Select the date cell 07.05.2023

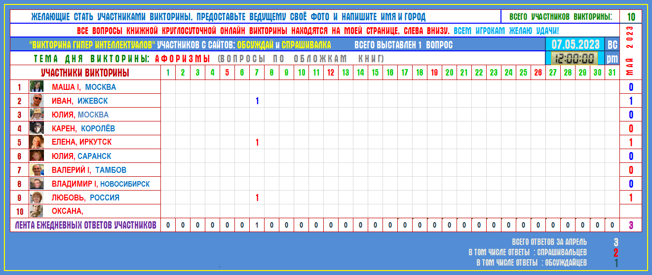point(575,44)
